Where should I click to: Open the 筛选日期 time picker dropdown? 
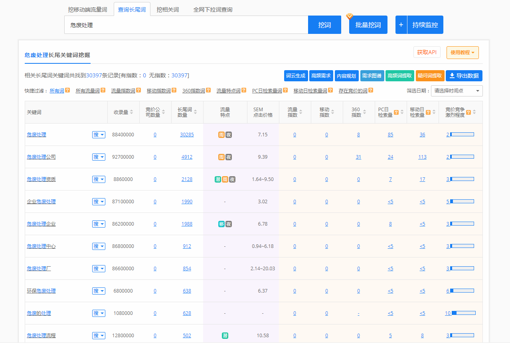pyautogui.click(x=457, y=91)
